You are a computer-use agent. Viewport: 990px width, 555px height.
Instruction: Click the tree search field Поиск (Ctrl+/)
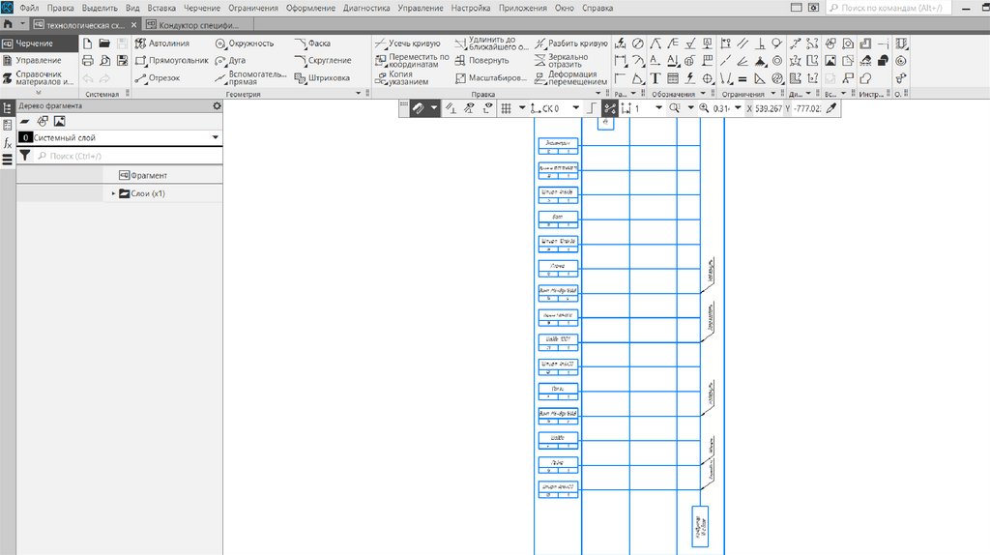pyautogui.click(x=129, y=156)
